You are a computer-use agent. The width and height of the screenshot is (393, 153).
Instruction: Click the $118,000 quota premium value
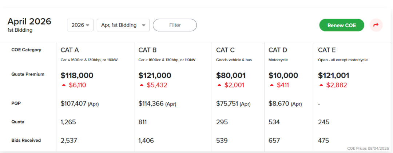point(77,75)
